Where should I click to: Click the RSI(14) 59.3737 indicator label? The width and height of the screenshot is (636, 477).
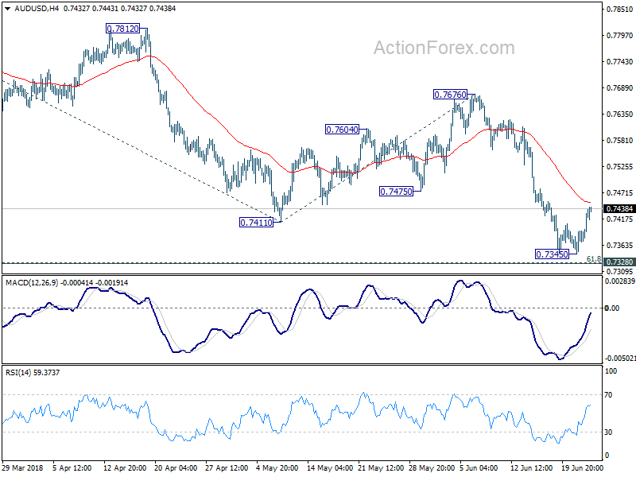[33, 372]
